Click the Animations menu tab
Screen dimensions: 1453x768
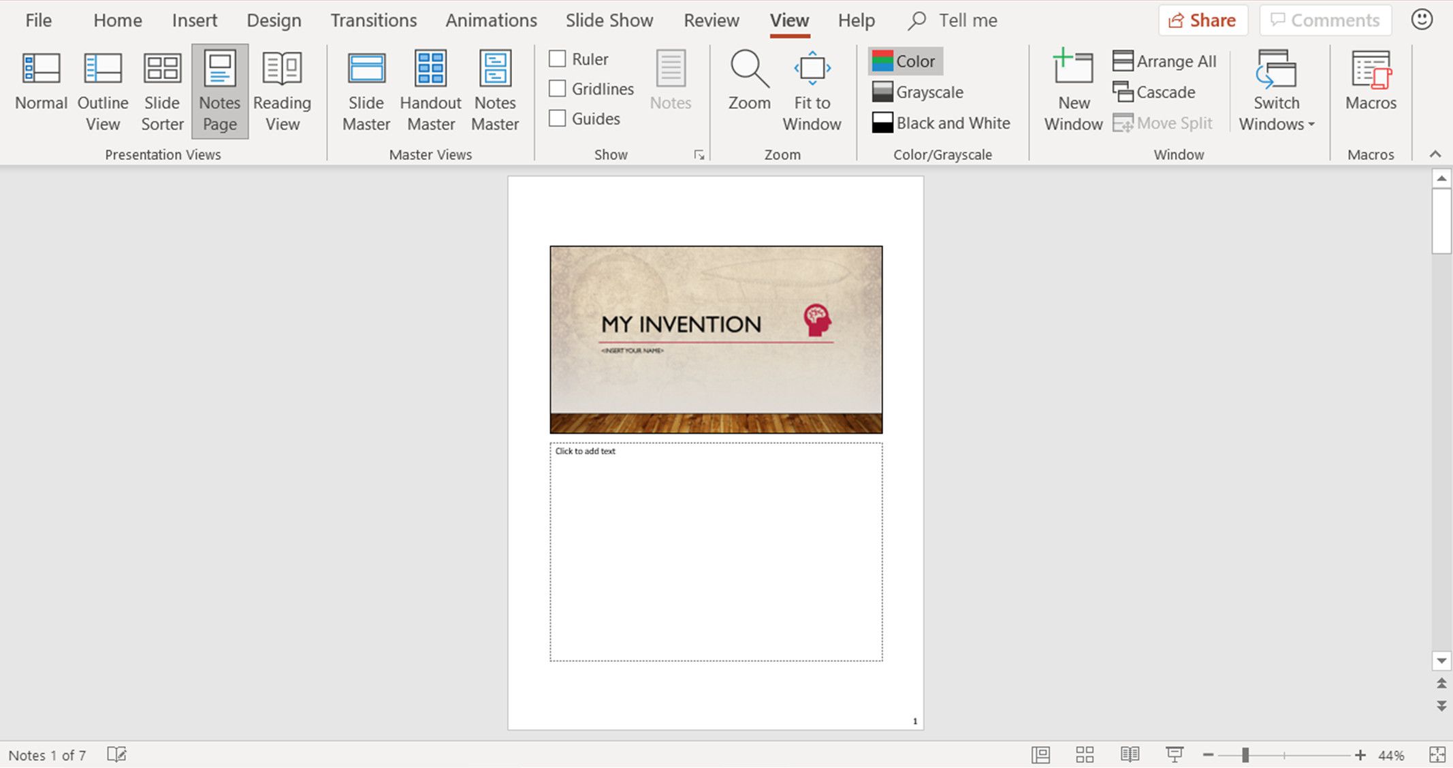click(x=490, y=20)
